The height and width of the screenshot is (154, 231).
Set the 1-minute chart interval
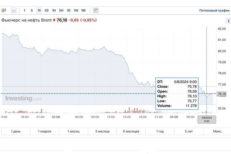click(x=24, y=10)
